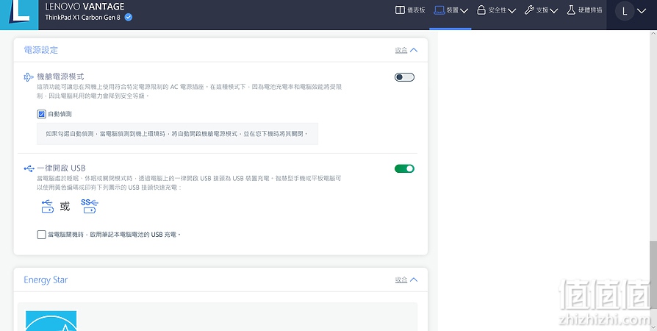The width and height of the screenshot is (657, 331).
Task: Click the verified checkmark badge beside ThinkPad X1 Carbon
Action: point(129,17)
